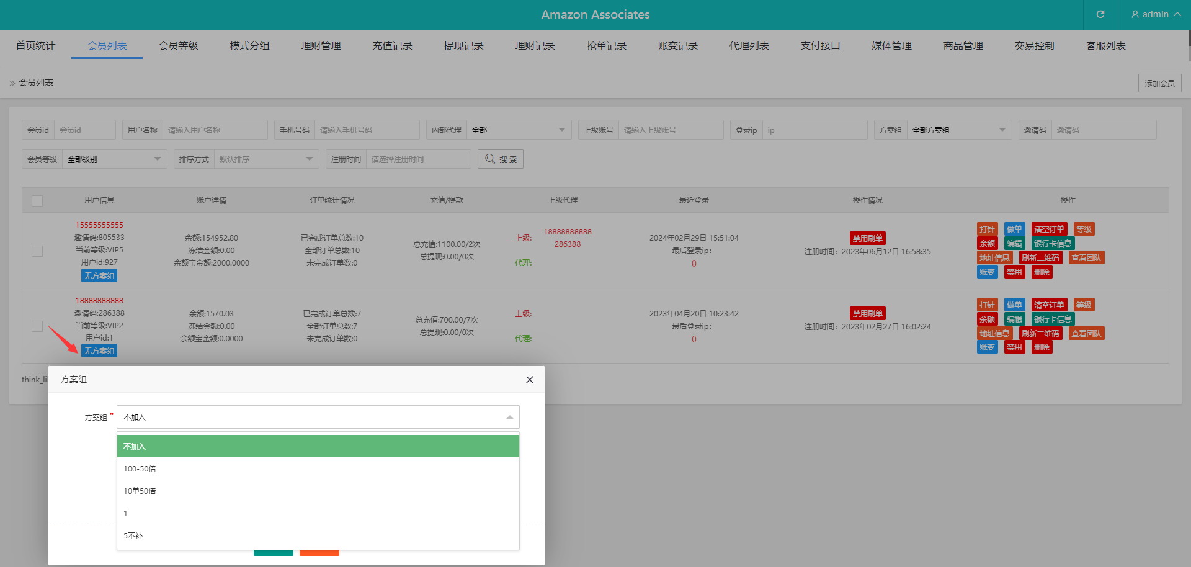Viewport: 1191px width, 567px height.
Task: Open the admin user menu
Action: point(1155,14)
